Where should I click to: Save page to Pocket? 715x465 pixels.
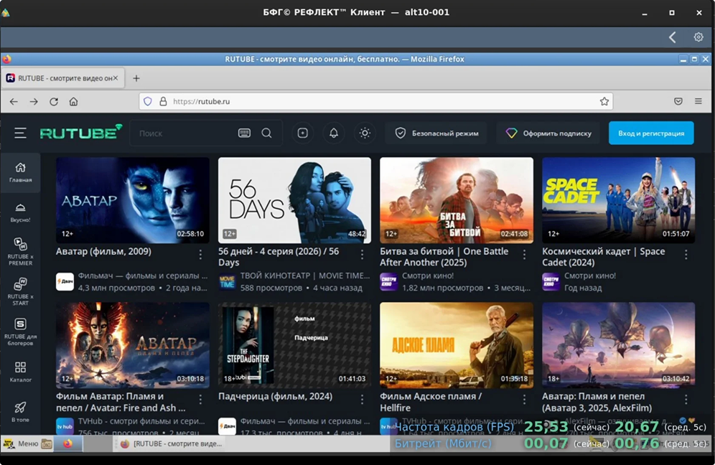[678, 101]
